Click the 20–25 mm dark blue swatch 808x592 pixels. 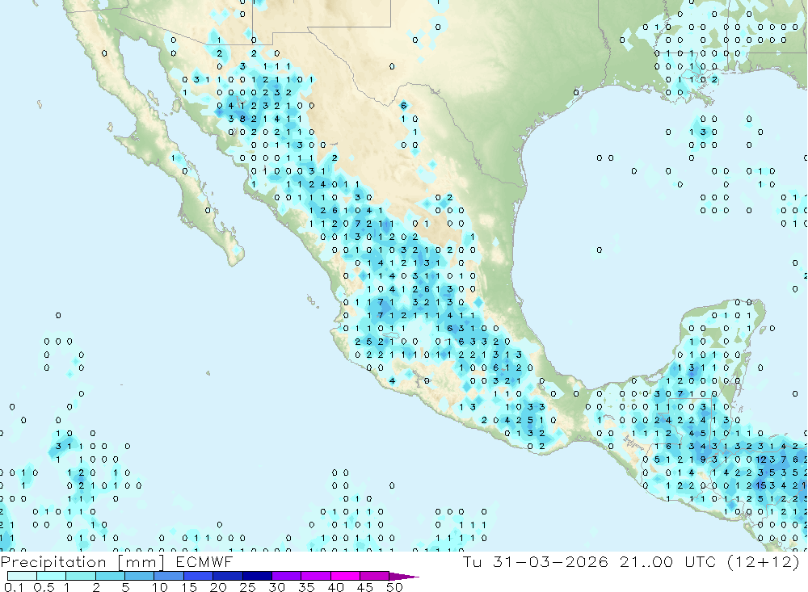(227, 576)
